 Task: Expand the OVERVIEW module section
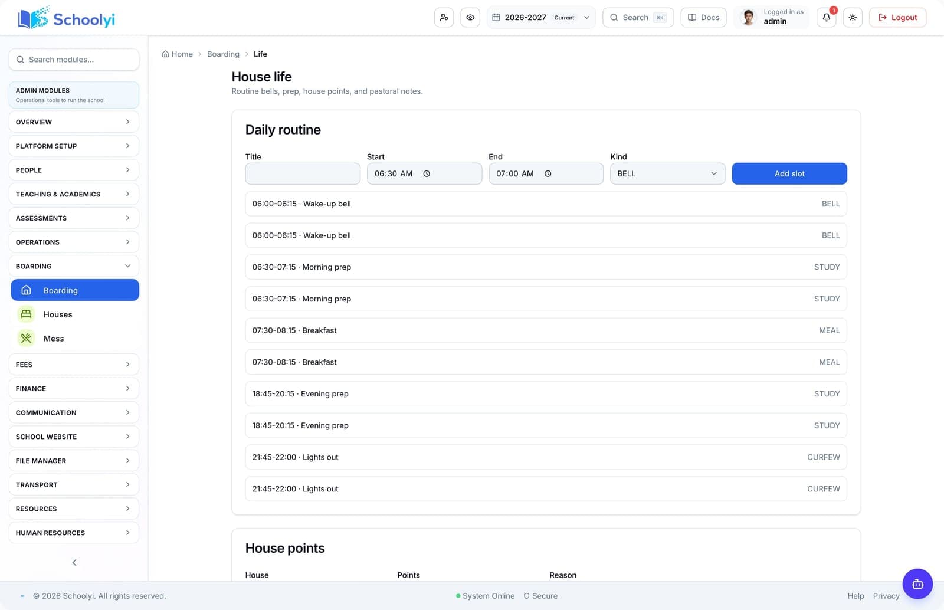(74, 122)
